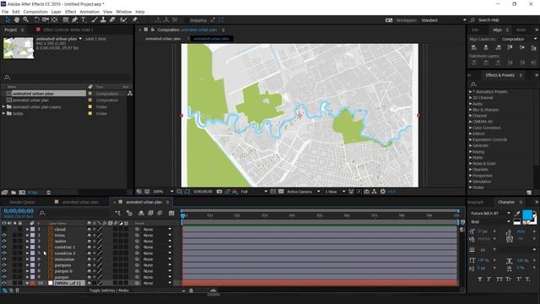The height and width of the screenshot is (304, 540).
Task: Click the timeline Motion Blur enable icon
Action: [159, 214]
